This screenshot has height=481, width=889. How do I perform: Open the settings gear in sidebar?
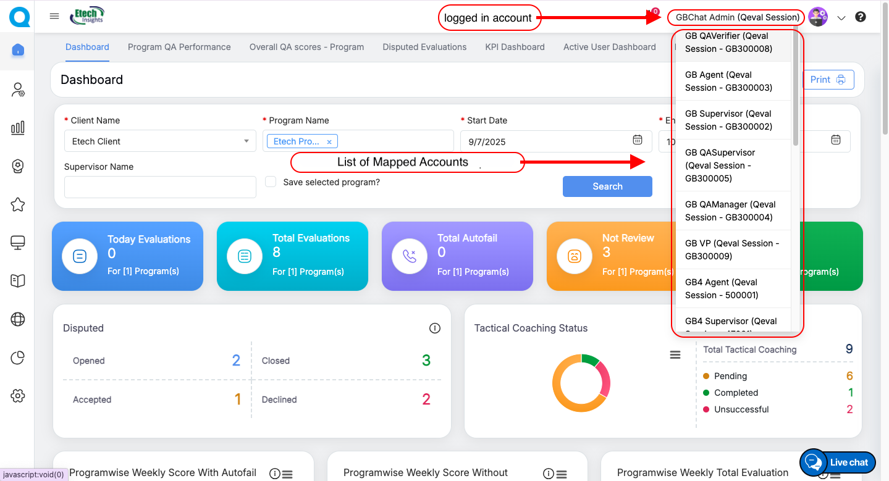point(18,396)
